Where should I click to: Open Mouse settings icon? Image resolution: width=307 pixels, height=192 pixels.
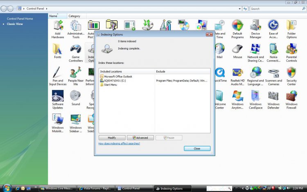coord(237,51)
